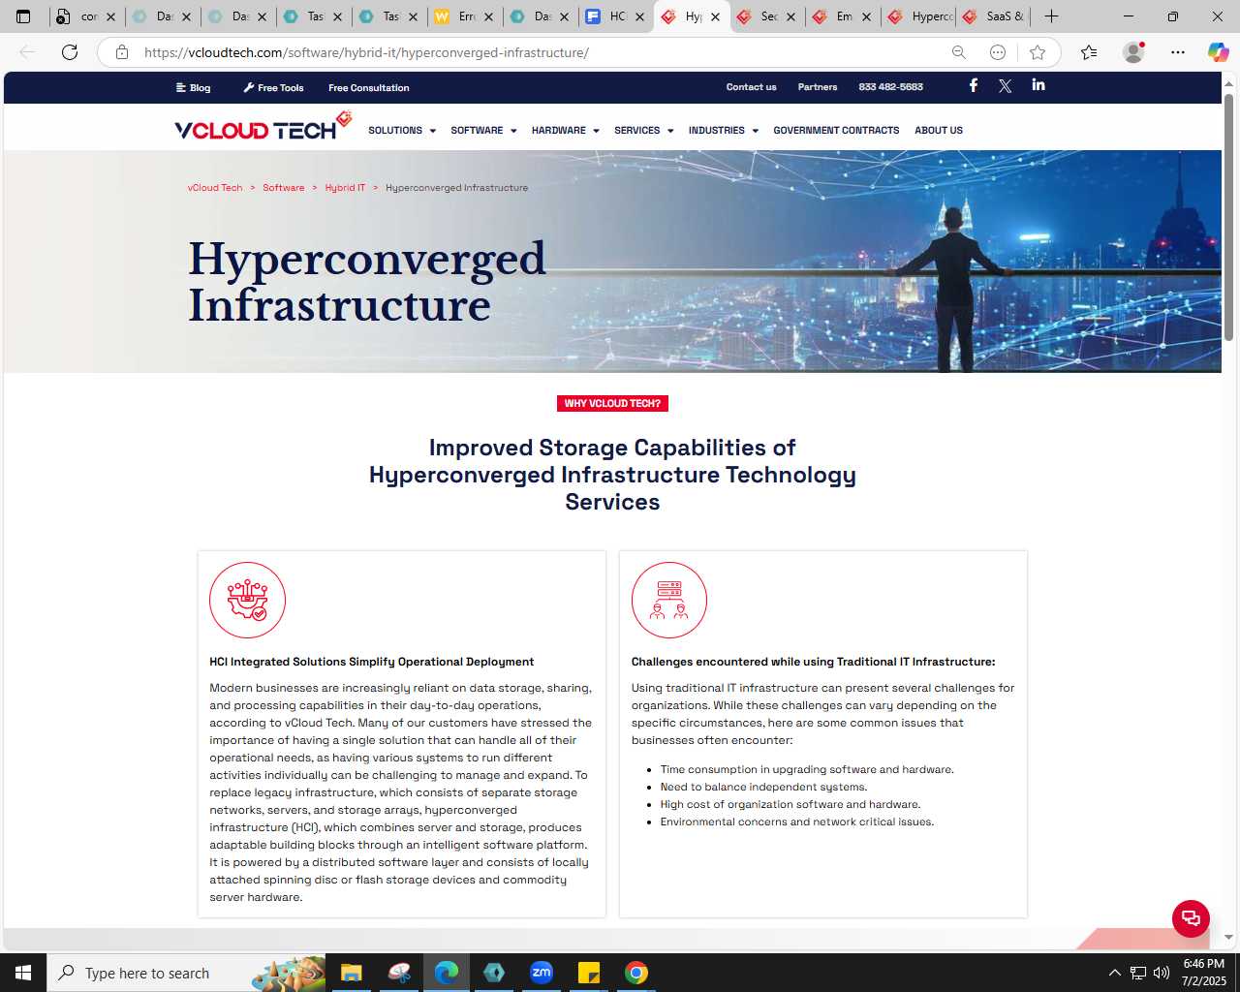Viewport: 1240px width, 992px height.
Task: Open Google Chrome from taskbar
Action: pyautogui.click(x=636, y=973)
